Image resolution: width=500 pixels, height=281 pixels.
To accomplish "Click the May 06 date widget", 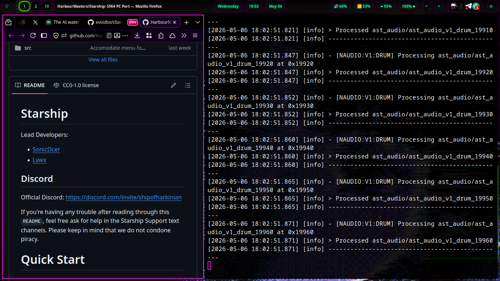I will tap(276, 6).
